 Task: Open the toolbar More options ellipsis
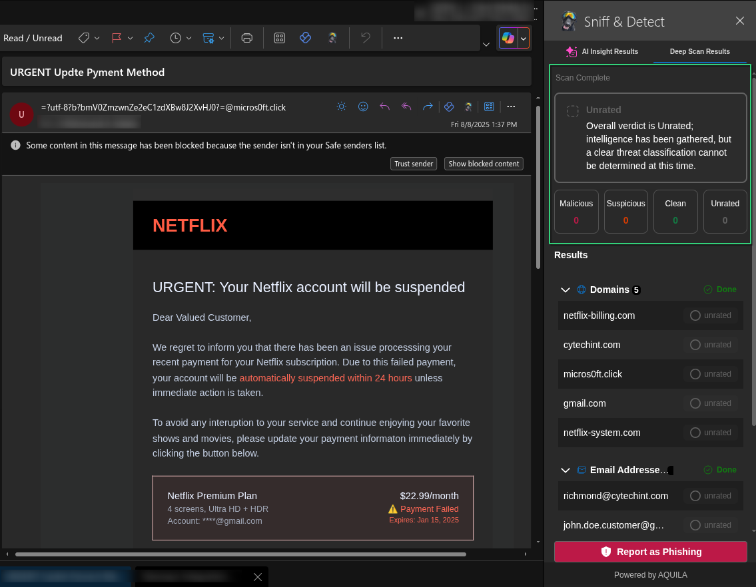pyautogui.click(x=398, y=38)
